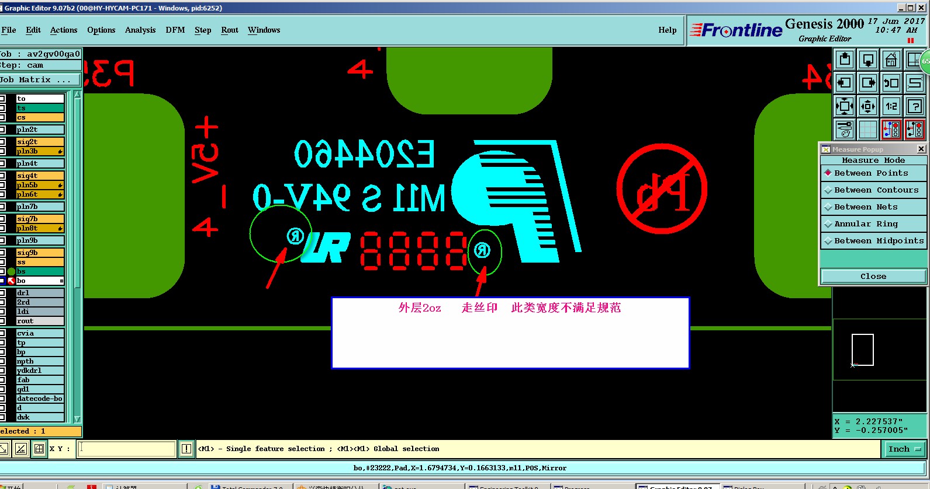Click the zoom in inward-arrows icon
This screenshot has height=489, width=930.
pyautogui.click(x=845, y=106)
